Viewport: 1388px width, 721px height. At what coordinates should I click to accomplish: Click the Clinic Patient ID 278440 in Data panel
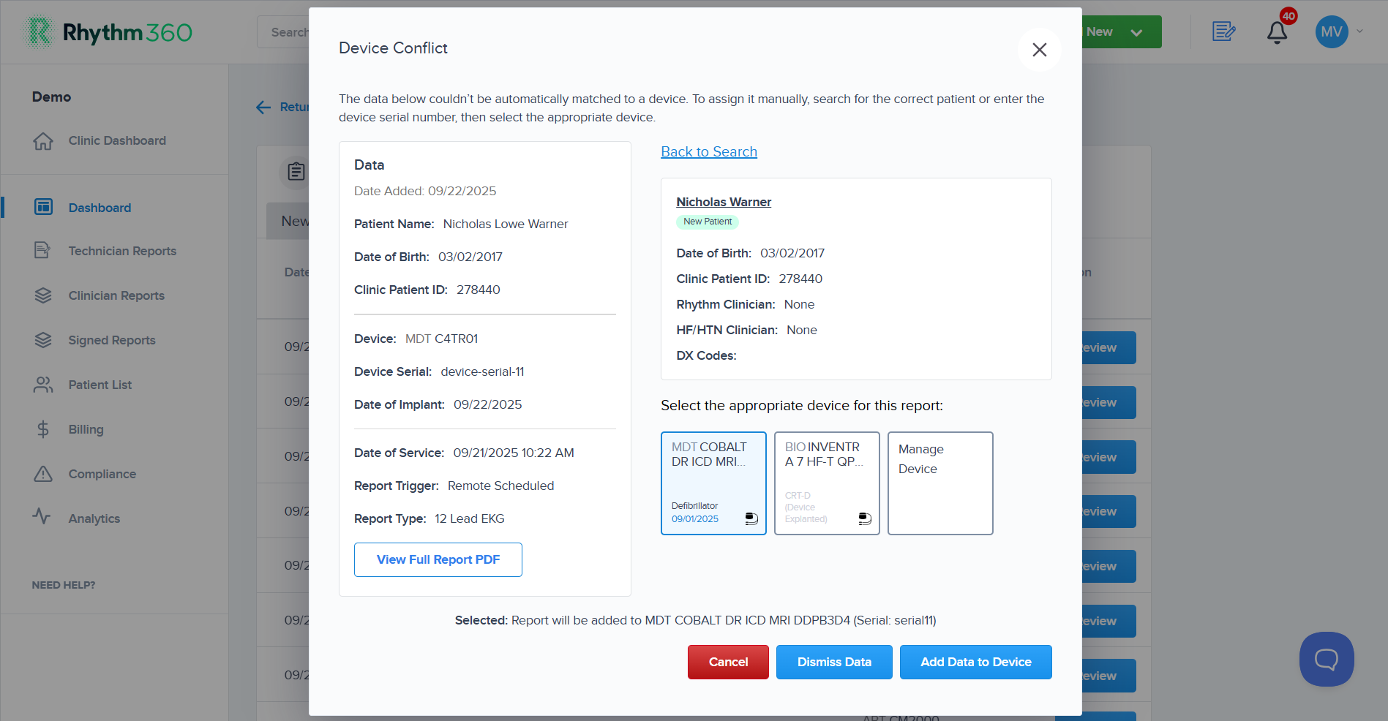(x=479, y=290)
